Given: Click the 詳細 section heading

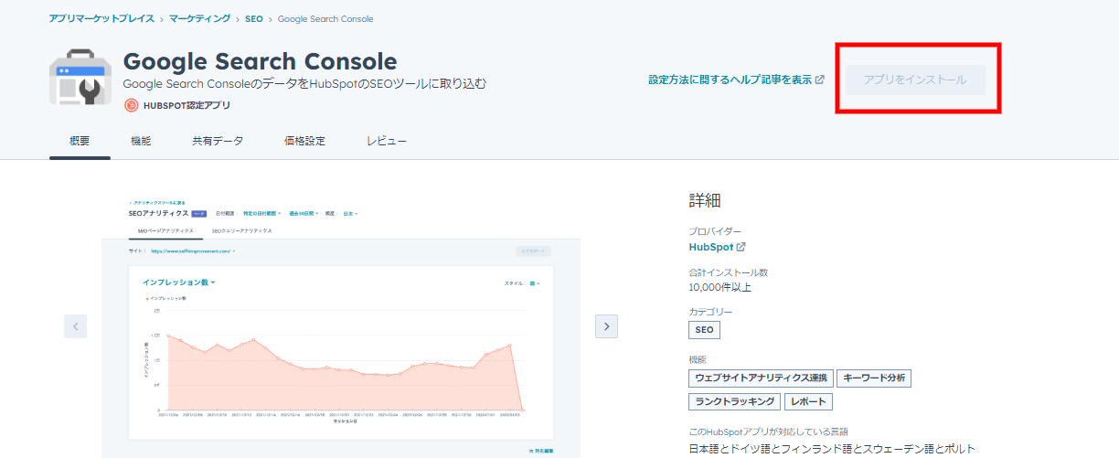Looking at the screenshot, I should point(705,201).
